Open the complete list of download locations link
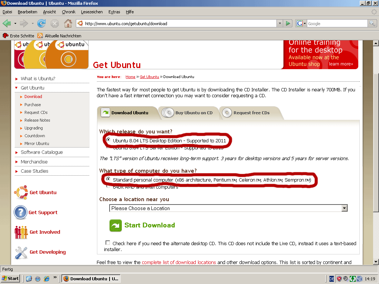379x284 pixels. (179, 262)
